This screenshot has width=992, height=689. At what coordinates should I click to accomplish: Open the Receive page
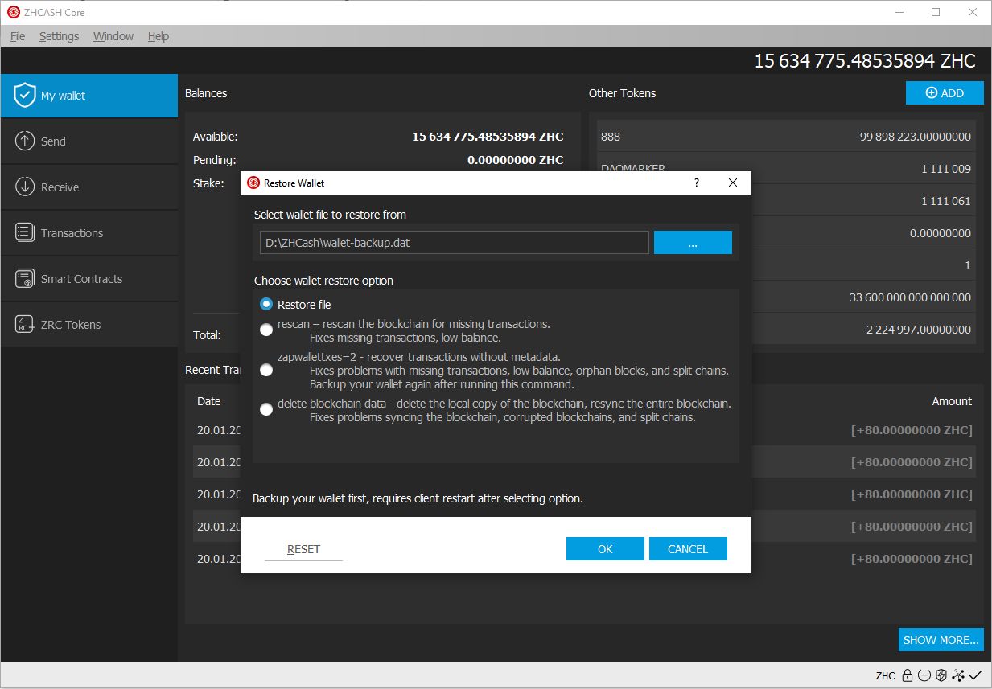pos(88,187)
